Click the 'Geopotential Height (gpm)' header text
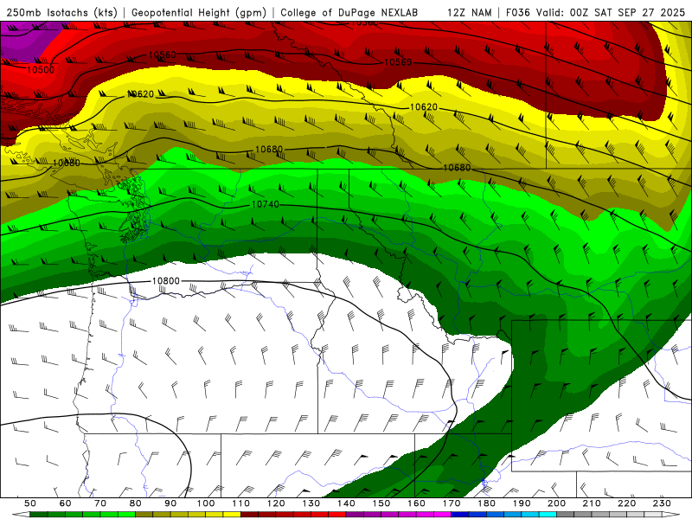 click(x=199, y=12)
